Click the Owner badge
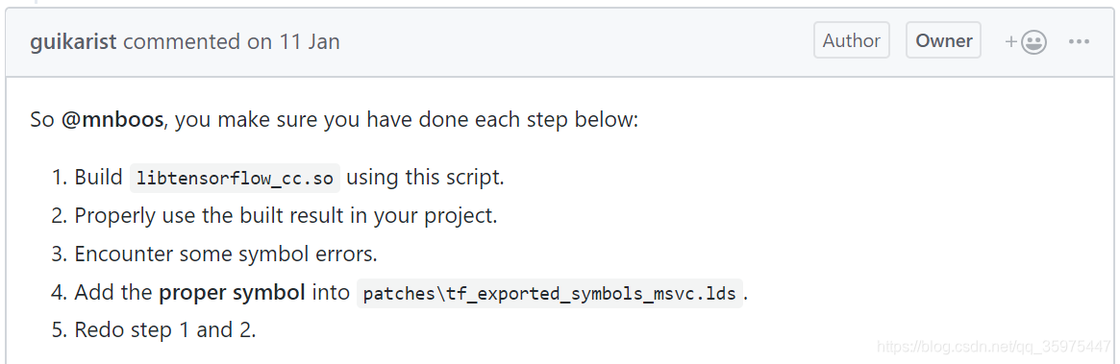This screenshot has height=364, width=1120. pos(943,40)
